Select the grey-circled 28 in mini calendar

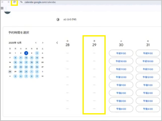pyautogui.click(x=10, y=72)
